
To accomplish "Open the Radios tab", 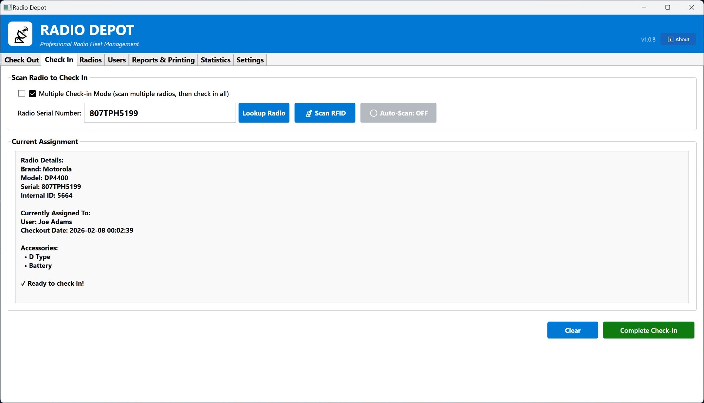I will pyautogui.click(x=90, y=60).
